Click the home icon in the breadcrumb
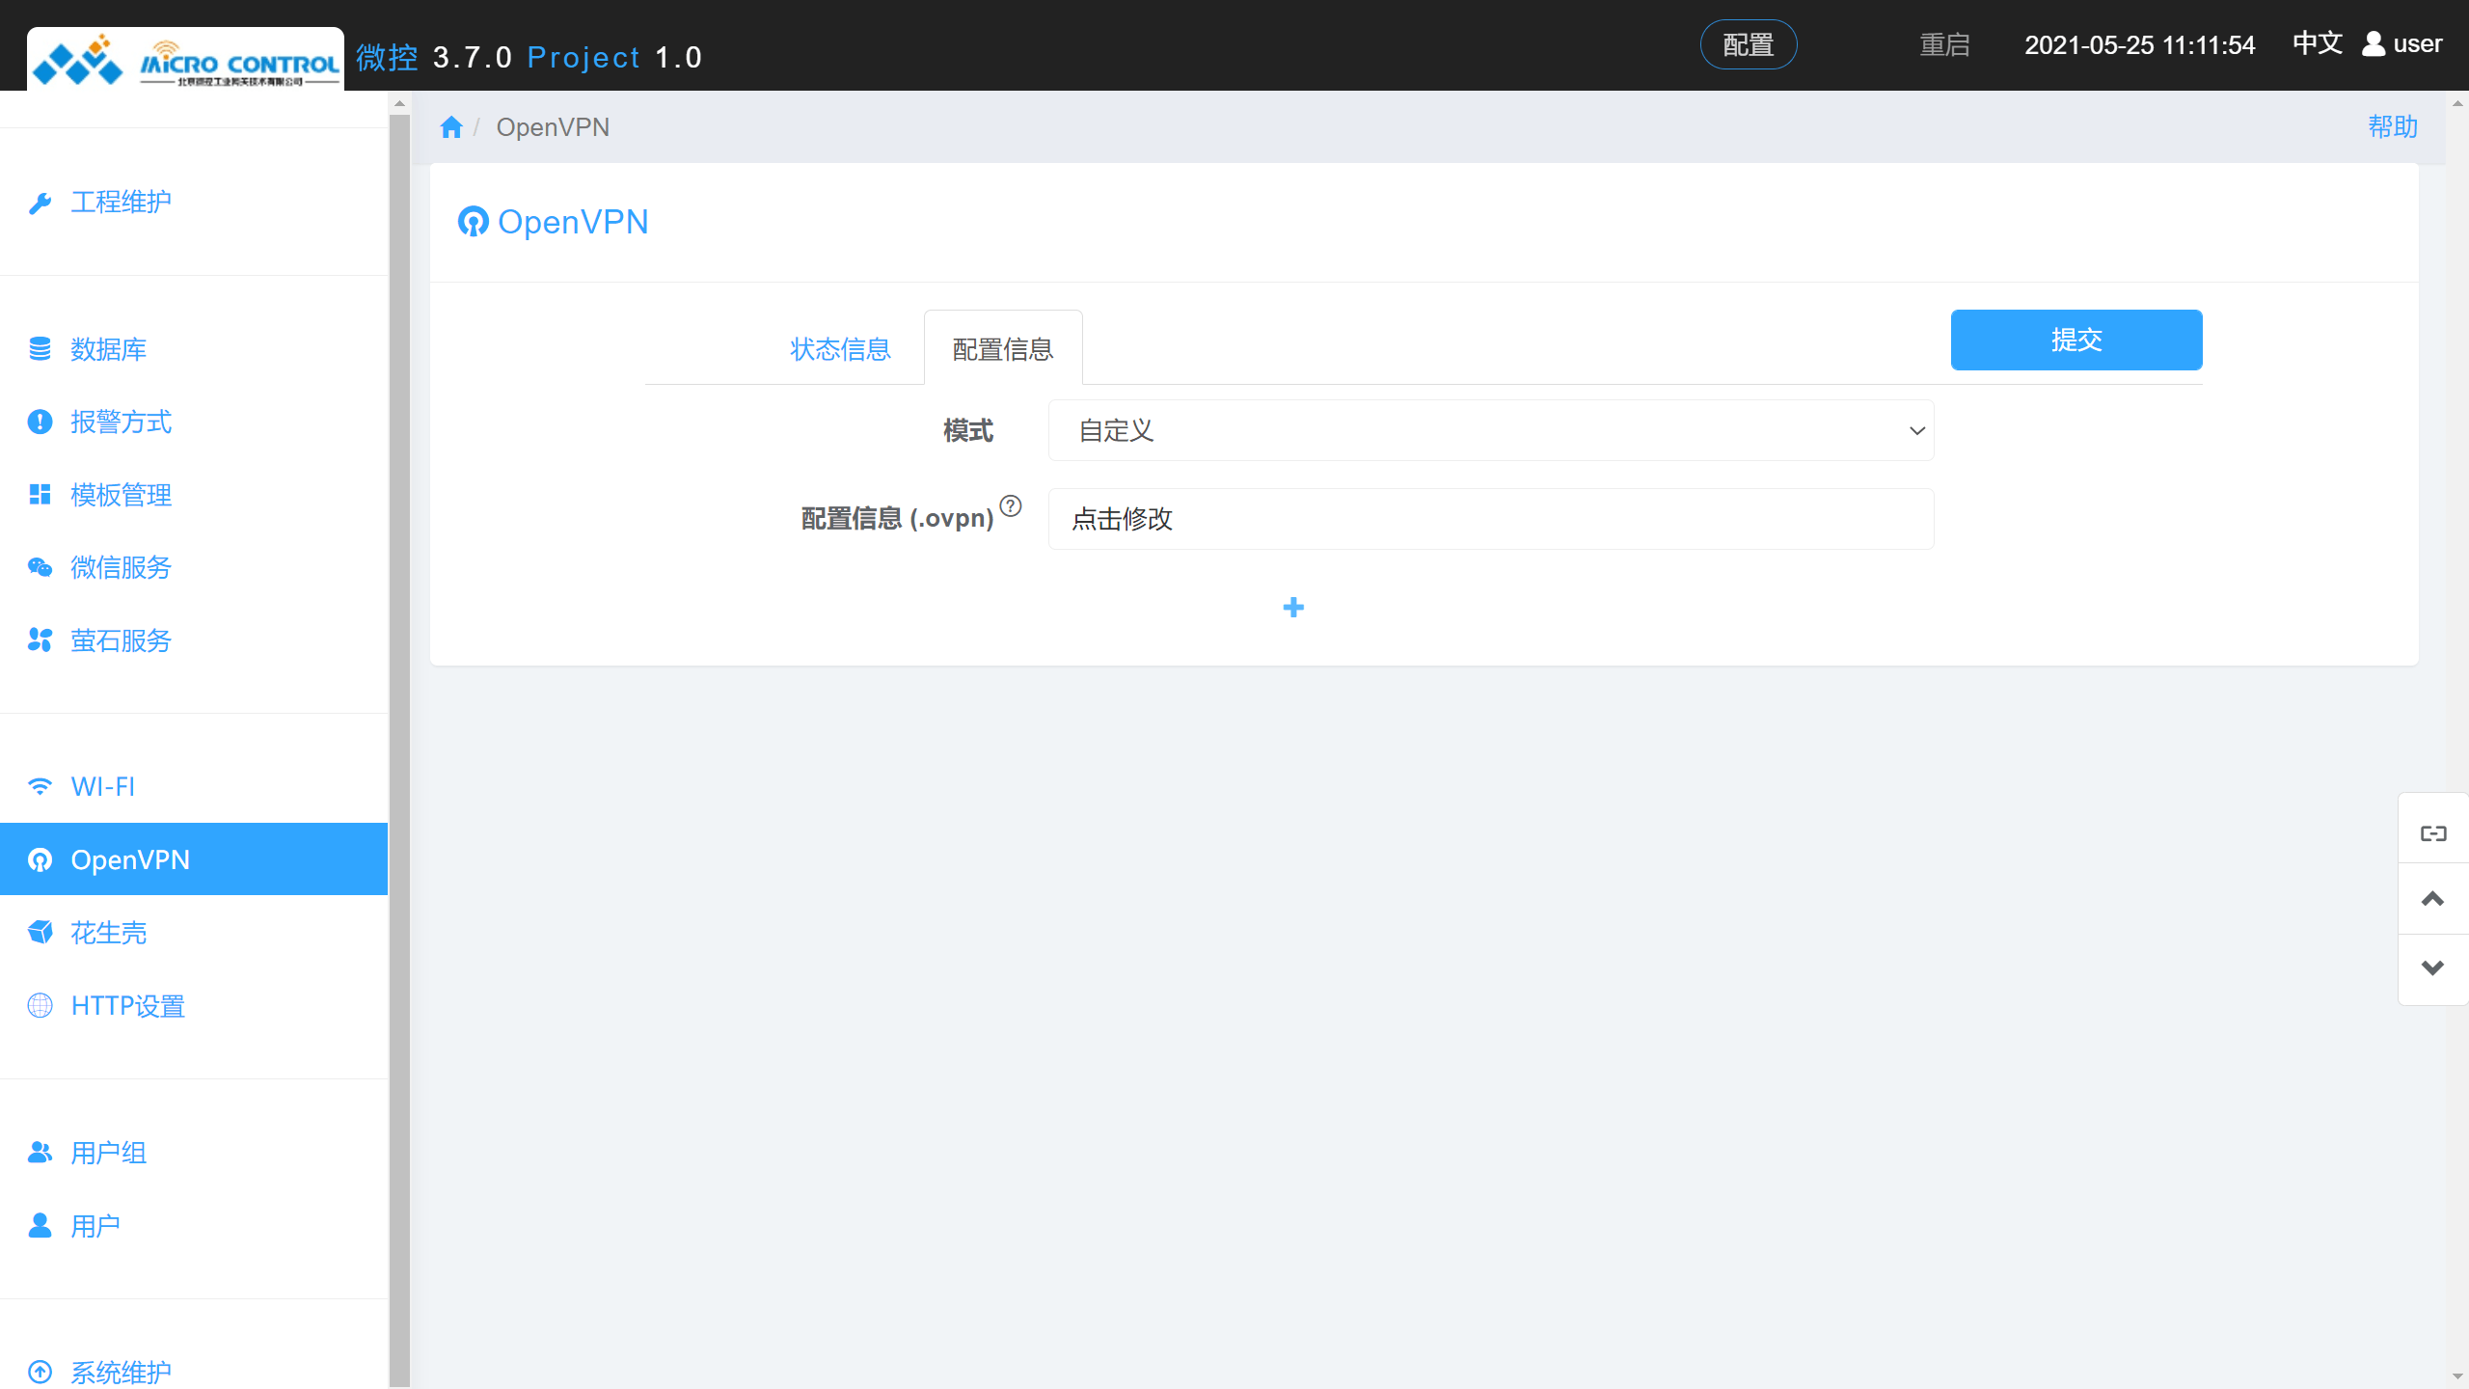 (x=450, y=126)
